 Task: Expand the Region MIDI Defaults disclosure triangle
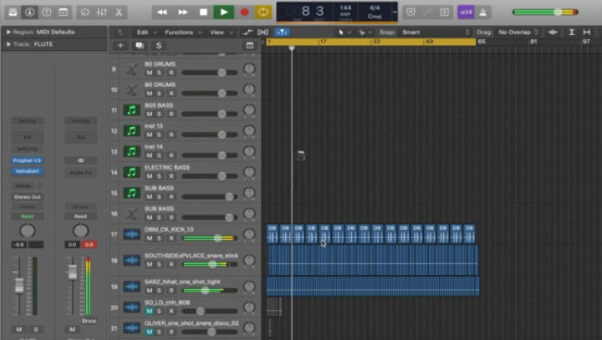coord(8,32)
